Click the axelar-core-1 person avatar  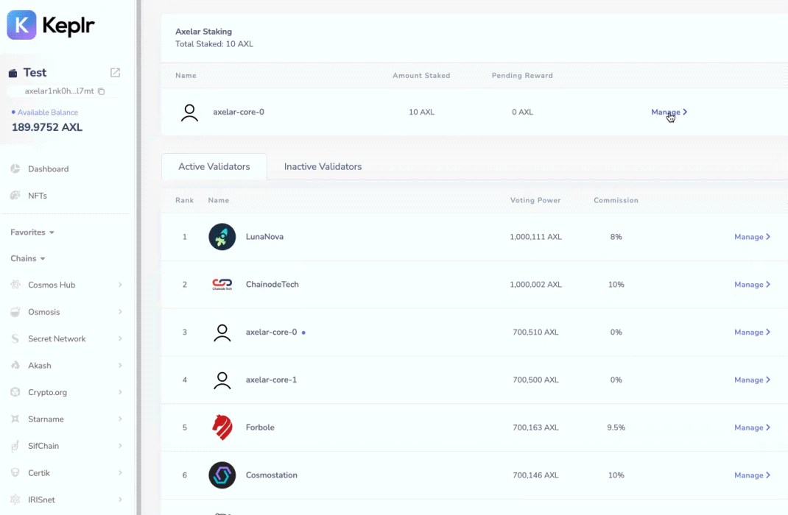tap(222, 380)
